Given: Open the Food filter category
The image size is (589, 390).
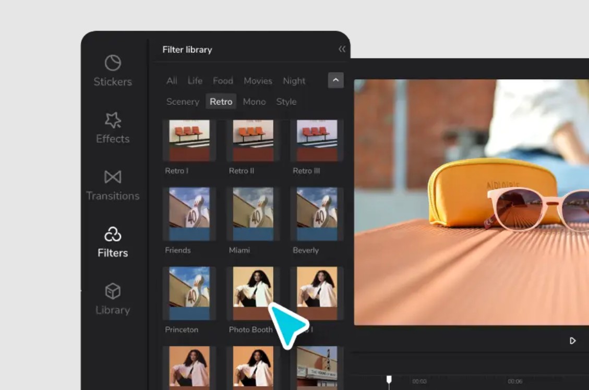Looking at the screenshot, I should 223,81.
